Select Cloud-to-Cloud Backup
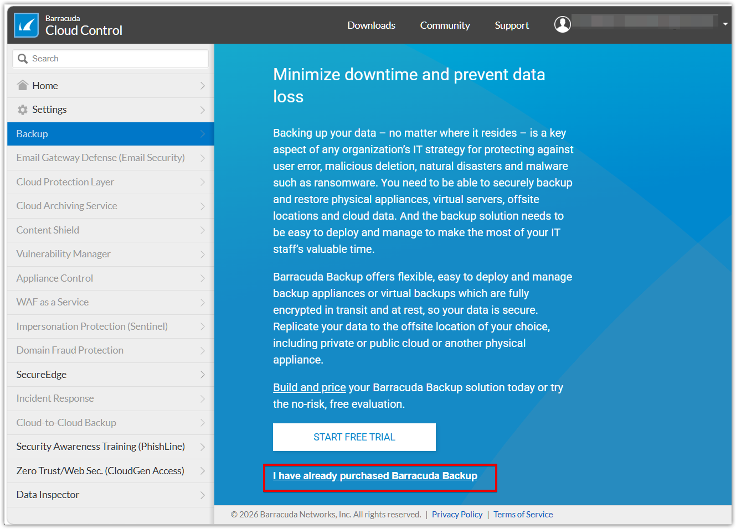This screenshot has height=529, width=736. point(111,423)
